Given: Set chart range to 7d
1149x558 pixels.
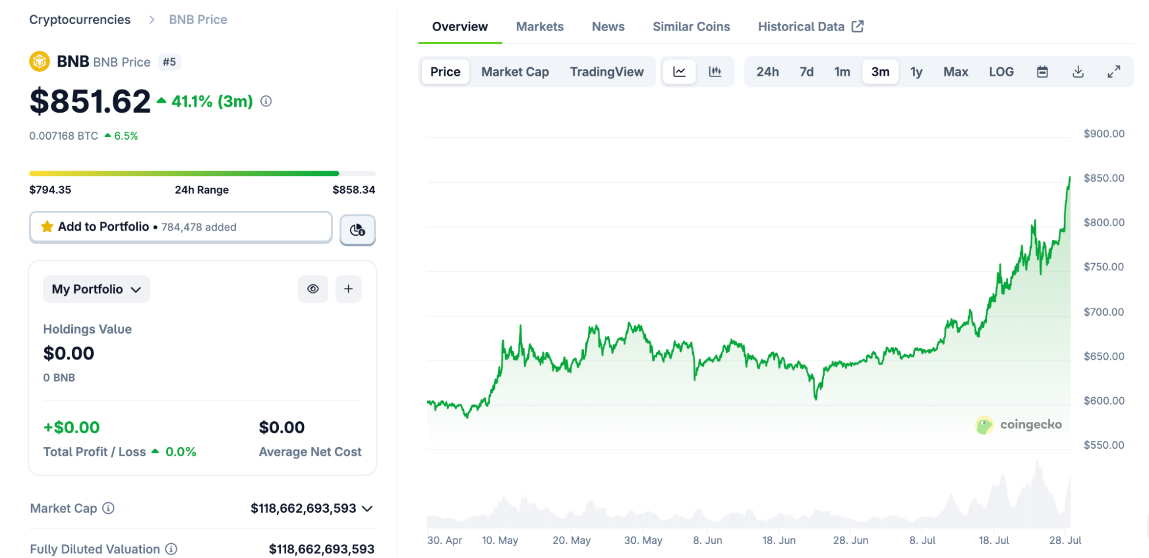Looking at the screenshot, I should (x=806, y=72).
